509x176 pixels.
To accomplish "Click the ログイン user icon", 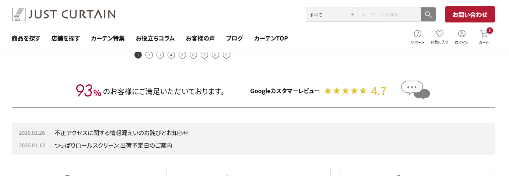I will pos(461,34).
